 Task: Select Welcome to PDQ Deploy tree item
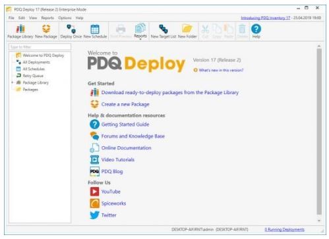(x=44, y=55)
